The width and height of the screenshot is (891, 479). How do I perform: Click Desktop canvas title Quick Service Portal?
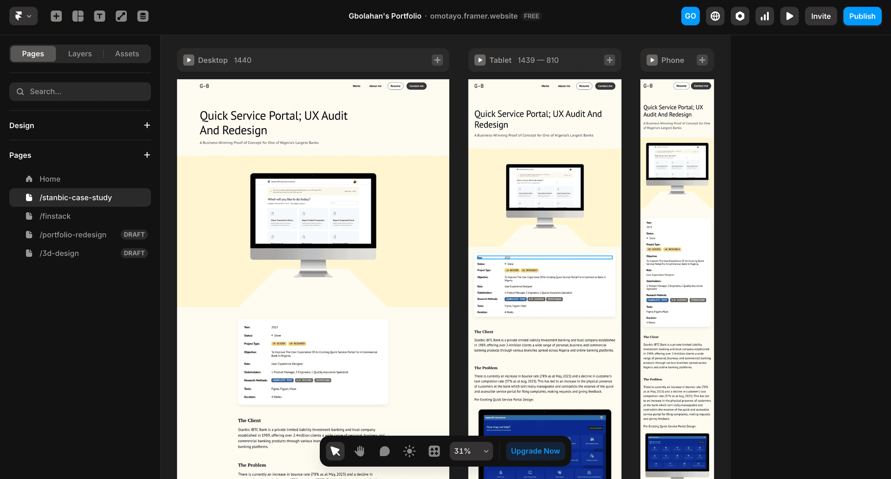click(x=273, y=123)
